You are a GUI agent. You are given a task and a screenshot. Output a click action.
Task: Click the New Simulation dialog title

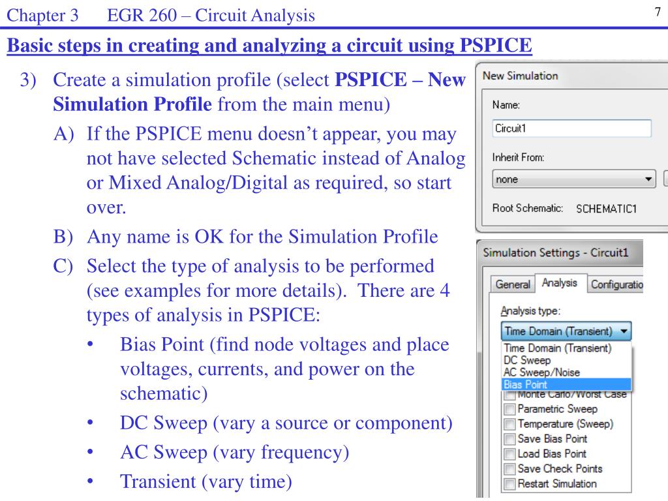[x=520, y=76]
